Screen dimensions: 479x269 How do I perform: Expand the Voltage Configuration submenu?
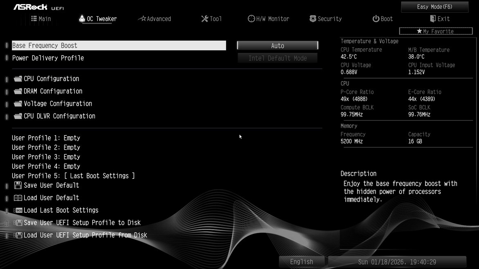57,103
